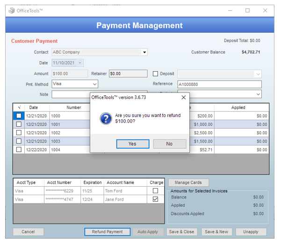The image size is (281, 247).
Task: Click the Auto Apply button
Action: 148,232
